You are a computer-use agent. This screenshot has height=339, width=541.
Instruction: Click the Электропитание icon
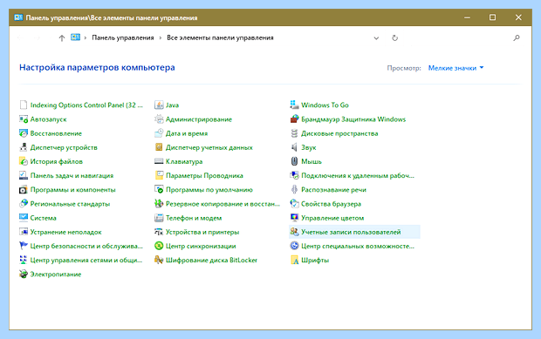(x=23, y=275)
